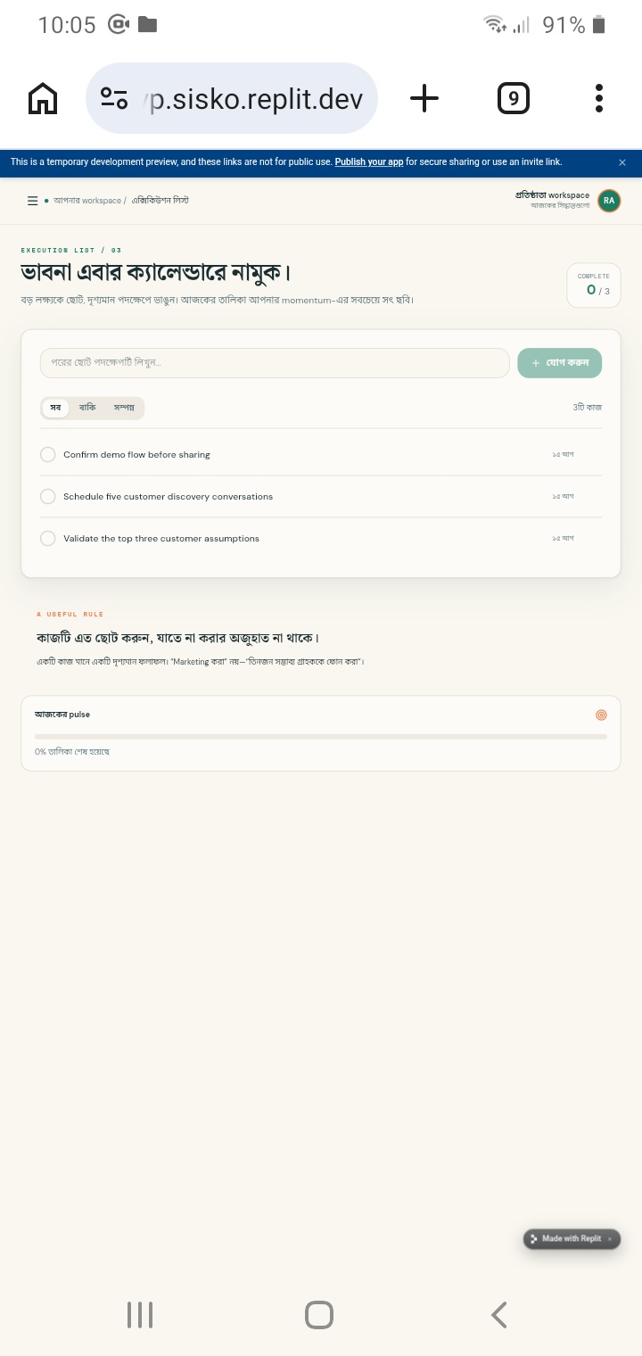Switch to the সম্পন্ন filter tab

click(x=124, y=408)
